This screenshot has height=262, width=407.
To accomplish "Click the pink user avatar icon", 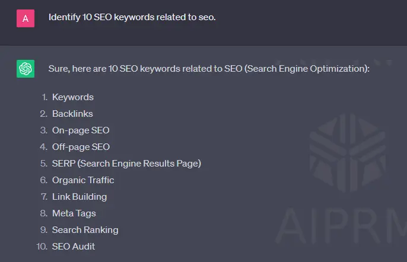I will 26,18.
